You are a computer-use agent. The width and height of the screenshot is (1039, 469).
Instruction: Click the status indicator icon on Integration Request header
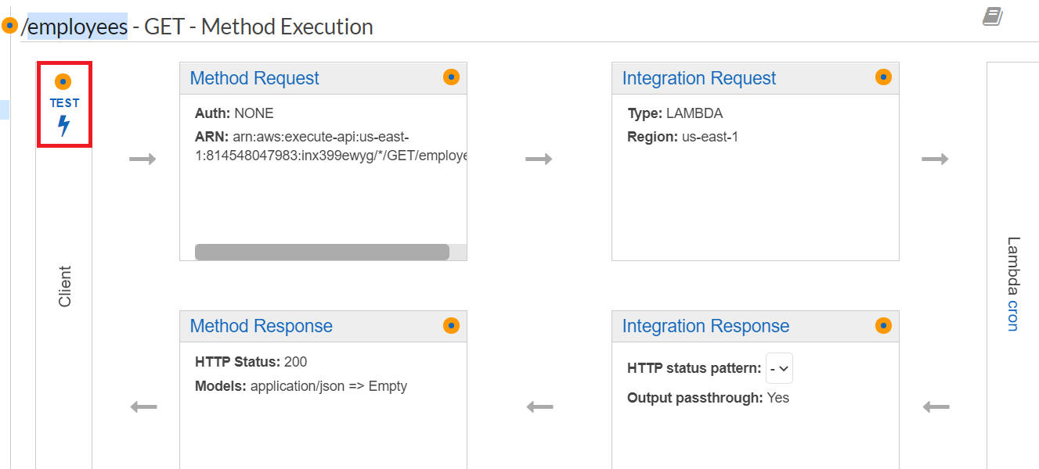[x=883, y=77]
